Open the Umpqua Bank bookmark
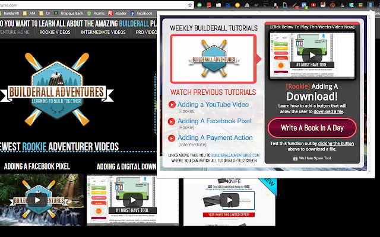This screenshot has width=380, height=237. [69, 13]
